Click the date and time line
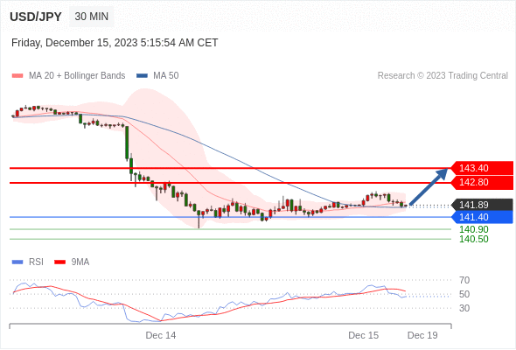Screen dimensions: 516x350 pyautogui.click(x=115, y=43)
